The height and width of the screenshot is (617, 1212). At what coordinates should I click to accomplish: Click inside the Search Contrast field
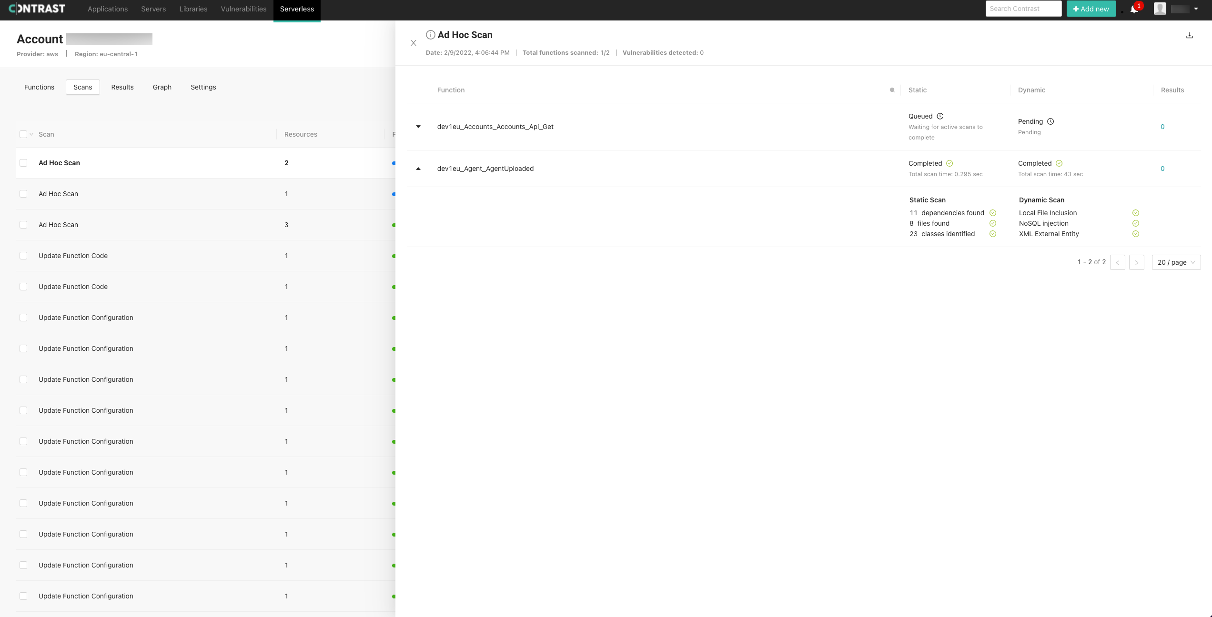(x=1023, y=8)
